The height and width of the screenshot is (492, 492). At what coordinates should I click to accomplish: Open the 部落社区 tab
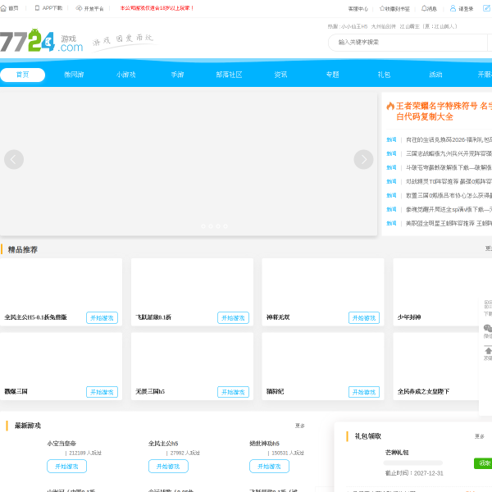(x=229, y=75)
